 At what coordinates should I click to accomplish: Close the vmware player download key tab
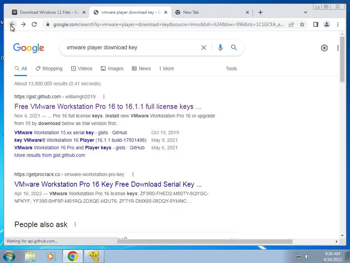[166, 12]
